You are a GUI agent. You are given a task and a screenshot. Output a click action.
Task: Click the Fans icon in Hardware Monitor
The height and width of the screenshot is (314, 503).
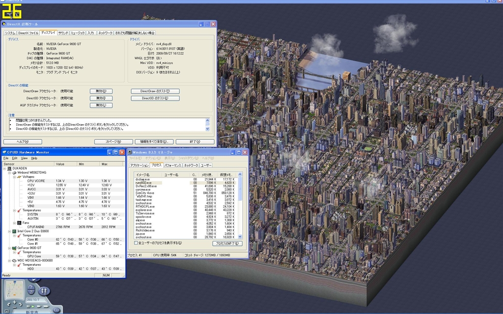point(19,223)
